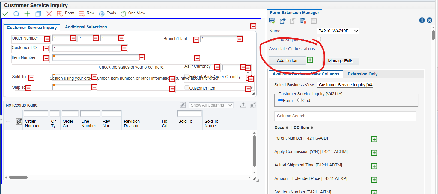Image resolution: width=438 pixels, height=194 pixels.
Task: Click the grid horizontal scrollbar thumb
Action: click(18, 177)
